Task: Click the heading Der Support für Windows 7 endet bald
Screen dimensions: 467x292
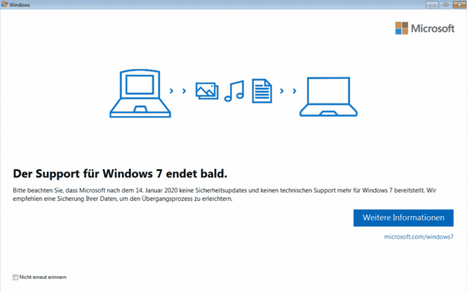Action: (120, 174)
